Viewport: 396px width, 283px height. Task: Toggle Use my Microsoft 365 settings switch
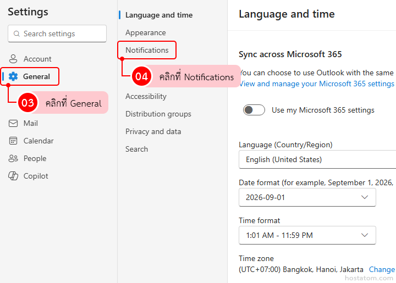click(254, 110)
